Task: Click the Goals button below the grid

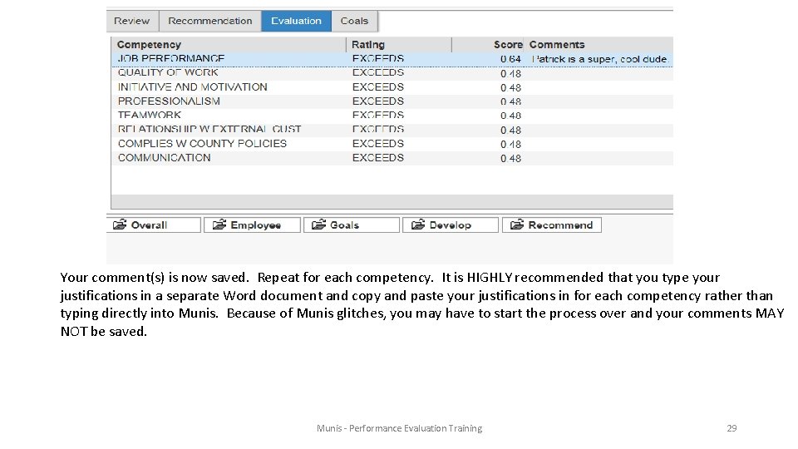Action: tap(352, 225)
